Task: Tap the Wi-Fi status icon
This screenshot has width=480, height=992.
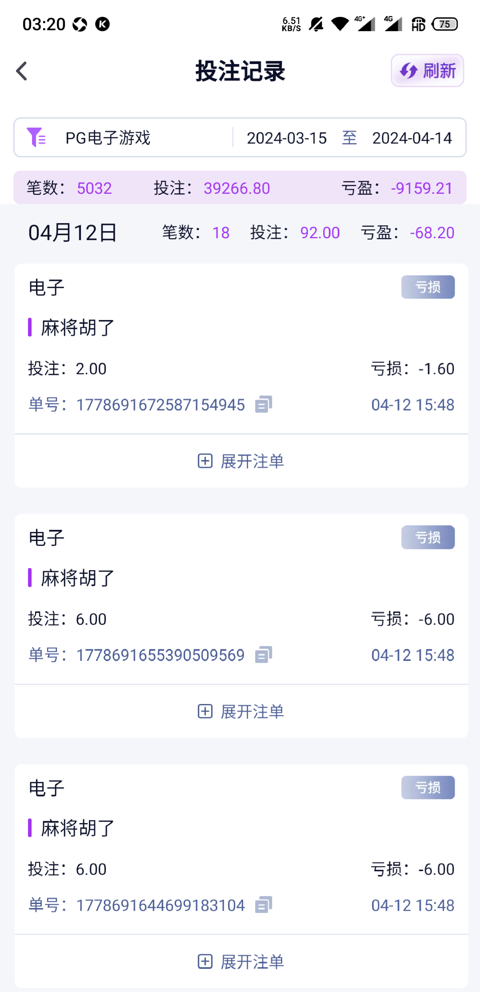Action: 340,24
